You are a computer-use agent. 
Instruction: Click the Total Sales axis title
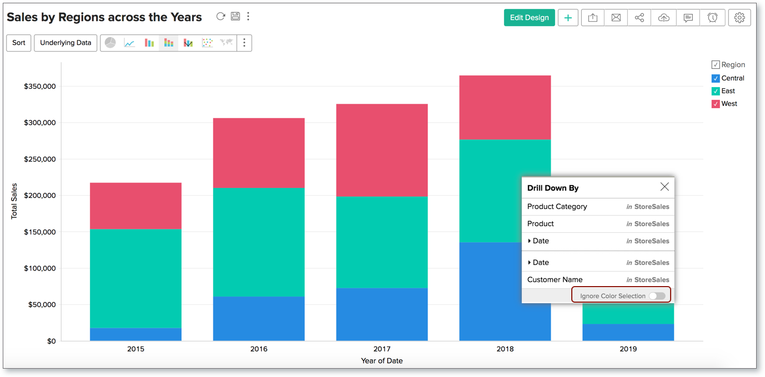point(14,201)
